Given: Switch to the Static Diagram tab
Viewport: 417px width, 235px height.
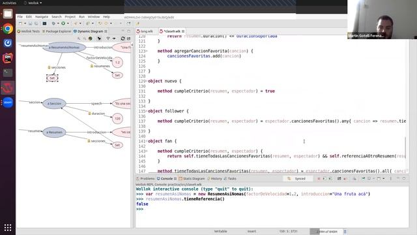Looking at the screenshot, I should point(192,179).
